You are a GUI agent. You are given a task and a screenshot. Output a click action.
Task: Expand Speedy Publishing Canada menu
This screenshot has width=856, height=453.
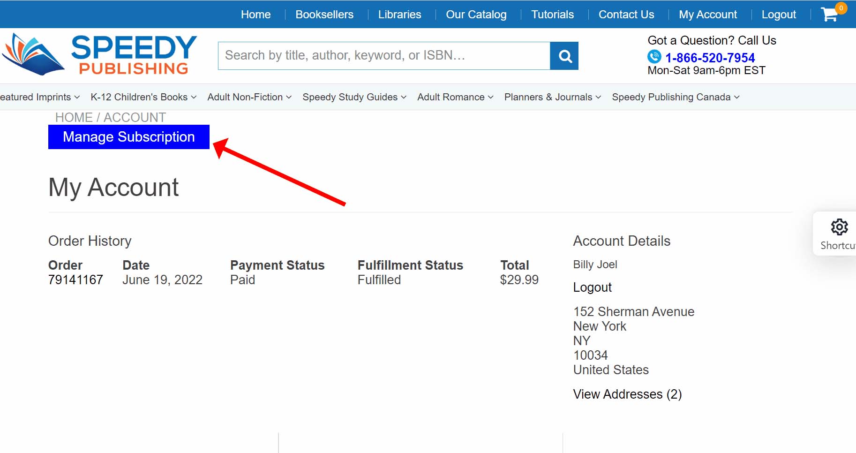pyautogui.click(x=676, y=97)
